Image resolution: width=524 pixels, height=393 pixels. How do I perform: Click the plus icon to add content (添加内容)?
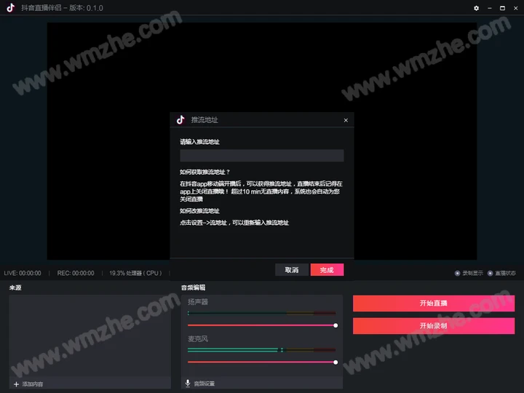[x=16, y=384]
